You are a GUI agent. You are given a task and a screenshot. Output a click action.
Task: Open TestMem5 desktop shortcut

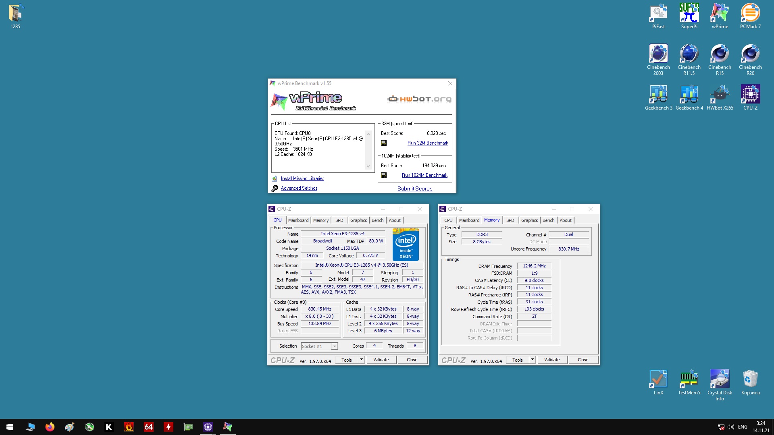pos(689,382)
